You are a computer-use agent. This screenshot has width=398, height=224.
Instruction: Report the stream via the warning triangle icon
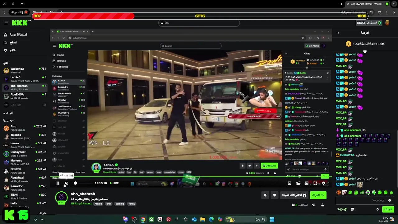point(322,205)
